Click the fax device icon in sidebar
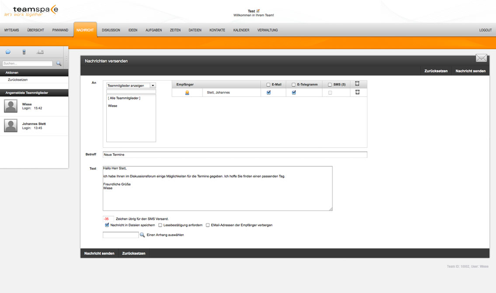The width and height of the screenshot is (496, 293). click(x=40, y=52)
